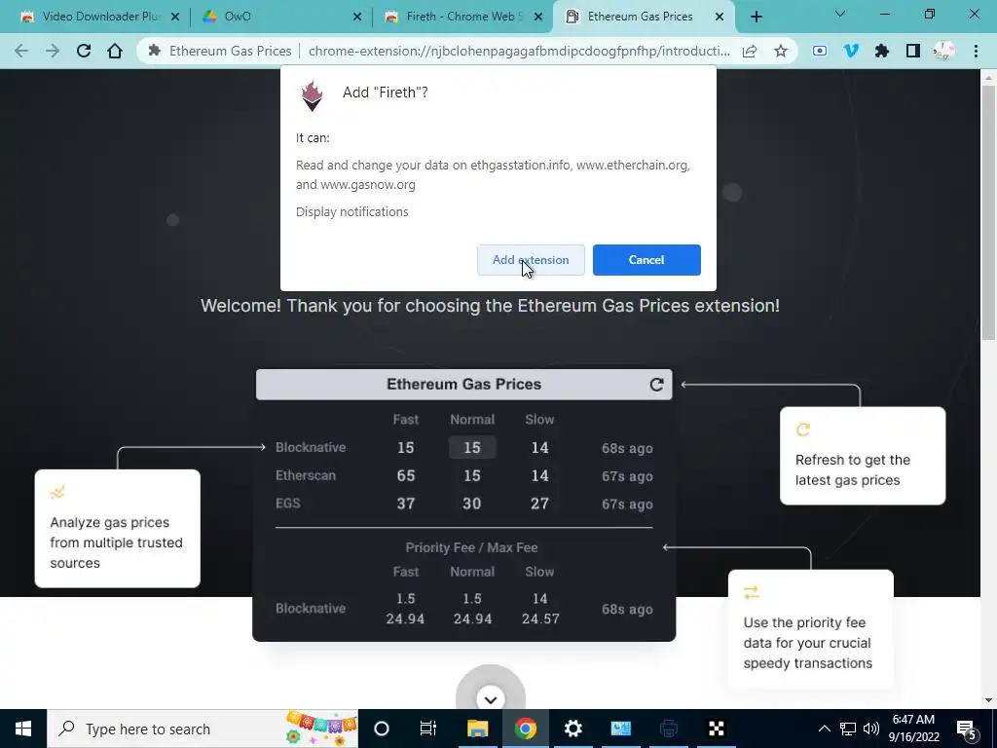The height and width of the screenshot is (748, 997).
Task: Click the Fireth flame logo in the dialog
Action: (x=312, y=96)
